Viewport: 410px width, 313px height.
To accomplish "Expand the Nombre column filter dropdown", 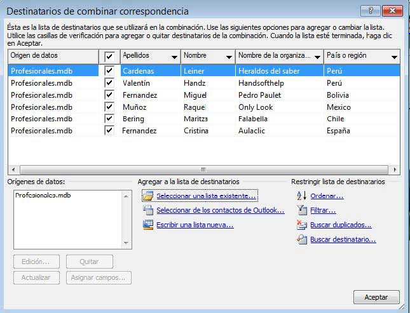I will [229, 57].
